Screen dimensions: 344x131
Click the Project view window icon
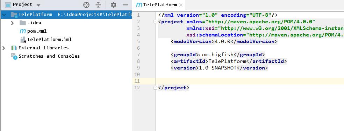coord(8,5)
